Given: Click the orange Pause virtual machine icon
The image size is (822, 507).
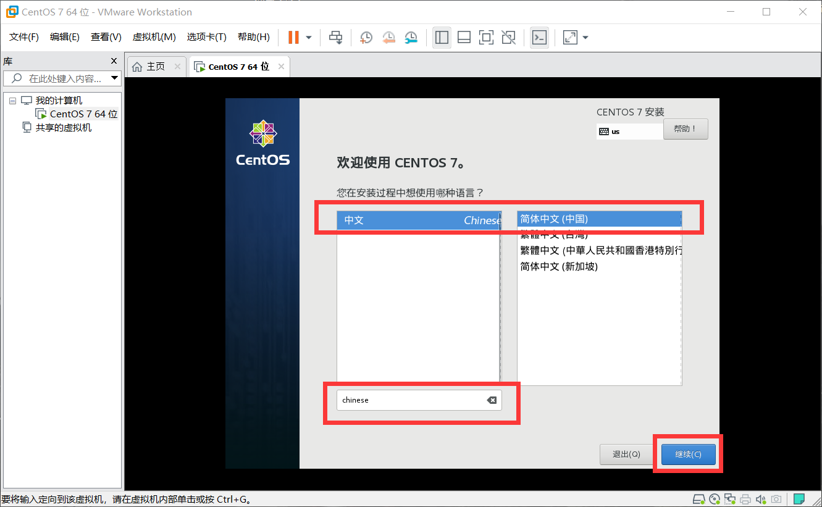Looking at the screenshot, I should click(x=293, y=38).
